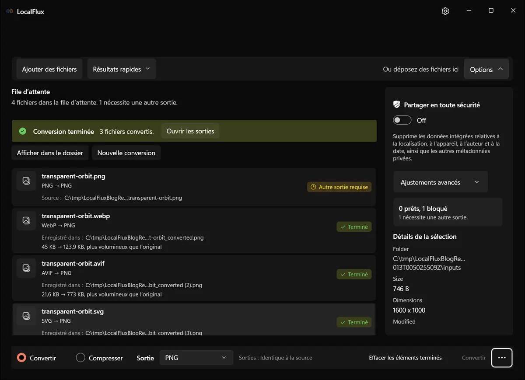Click 'Sorties : Identique à la source' text

[276, 358]
